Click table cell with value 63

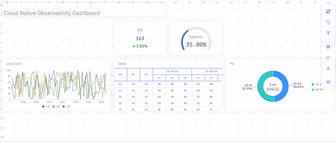click(185, 97)
